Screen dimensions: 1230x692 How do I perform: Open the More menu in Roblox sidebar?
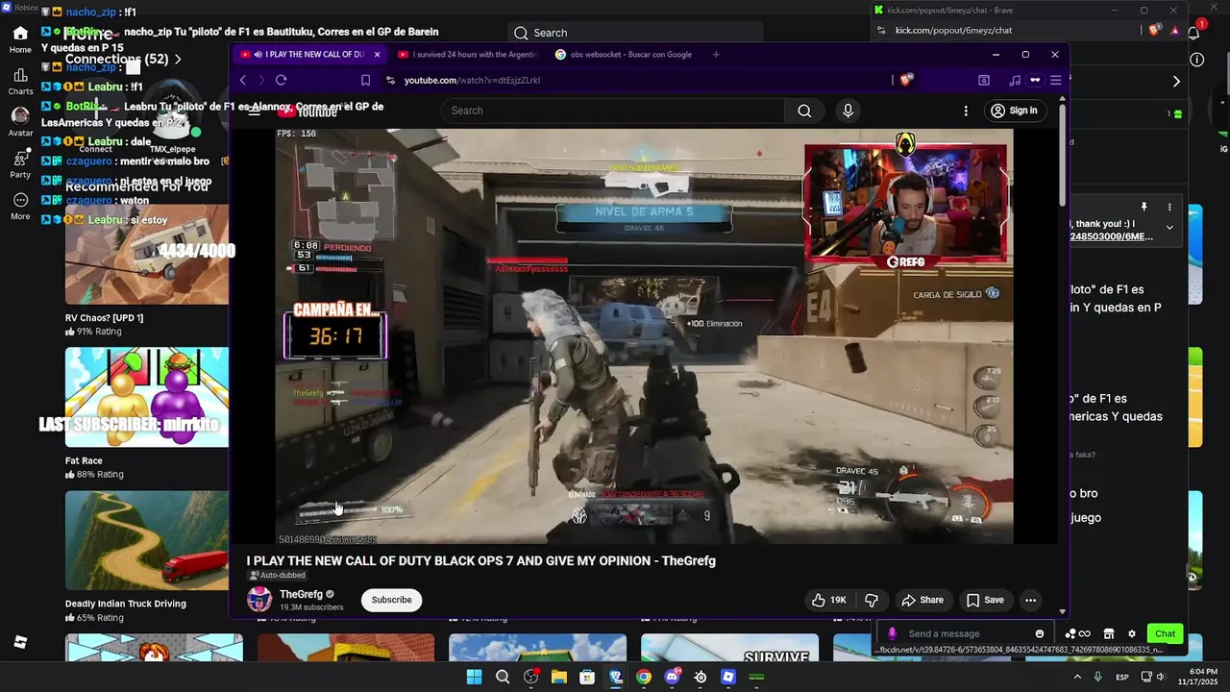20,206
